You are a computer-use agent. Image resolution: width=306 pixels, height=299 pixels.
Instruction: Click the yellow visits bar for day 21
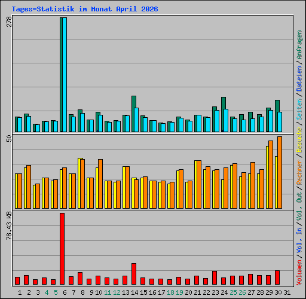coord(195,185)
